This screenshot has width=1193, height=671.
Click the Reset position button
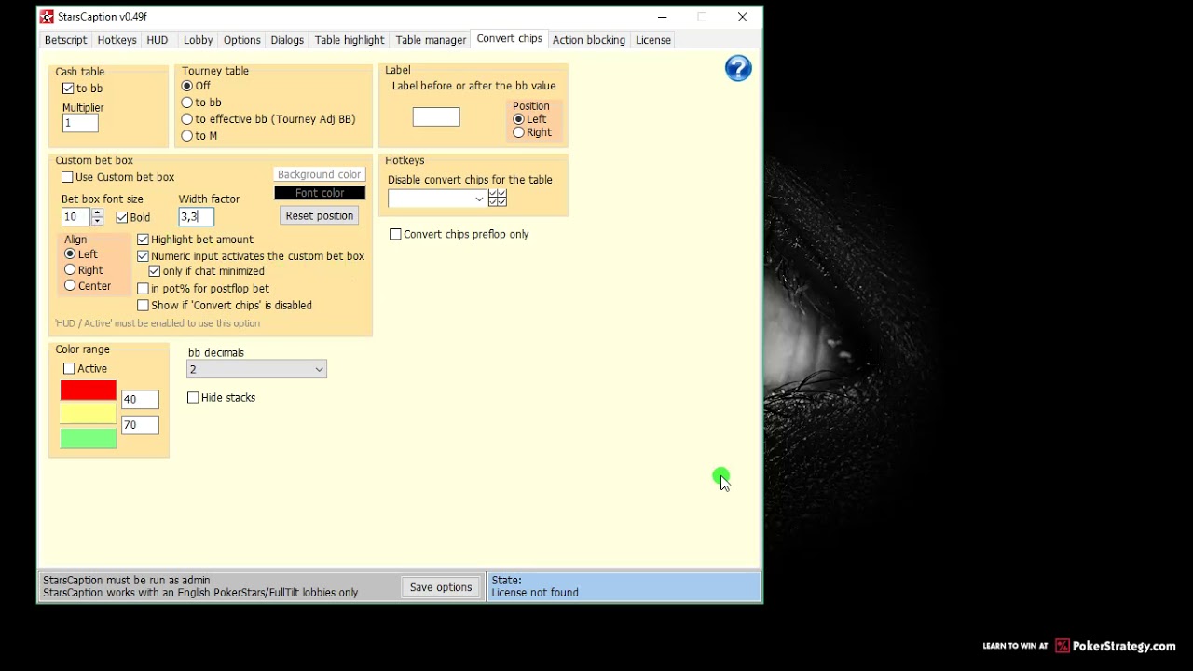pos(319,215)
